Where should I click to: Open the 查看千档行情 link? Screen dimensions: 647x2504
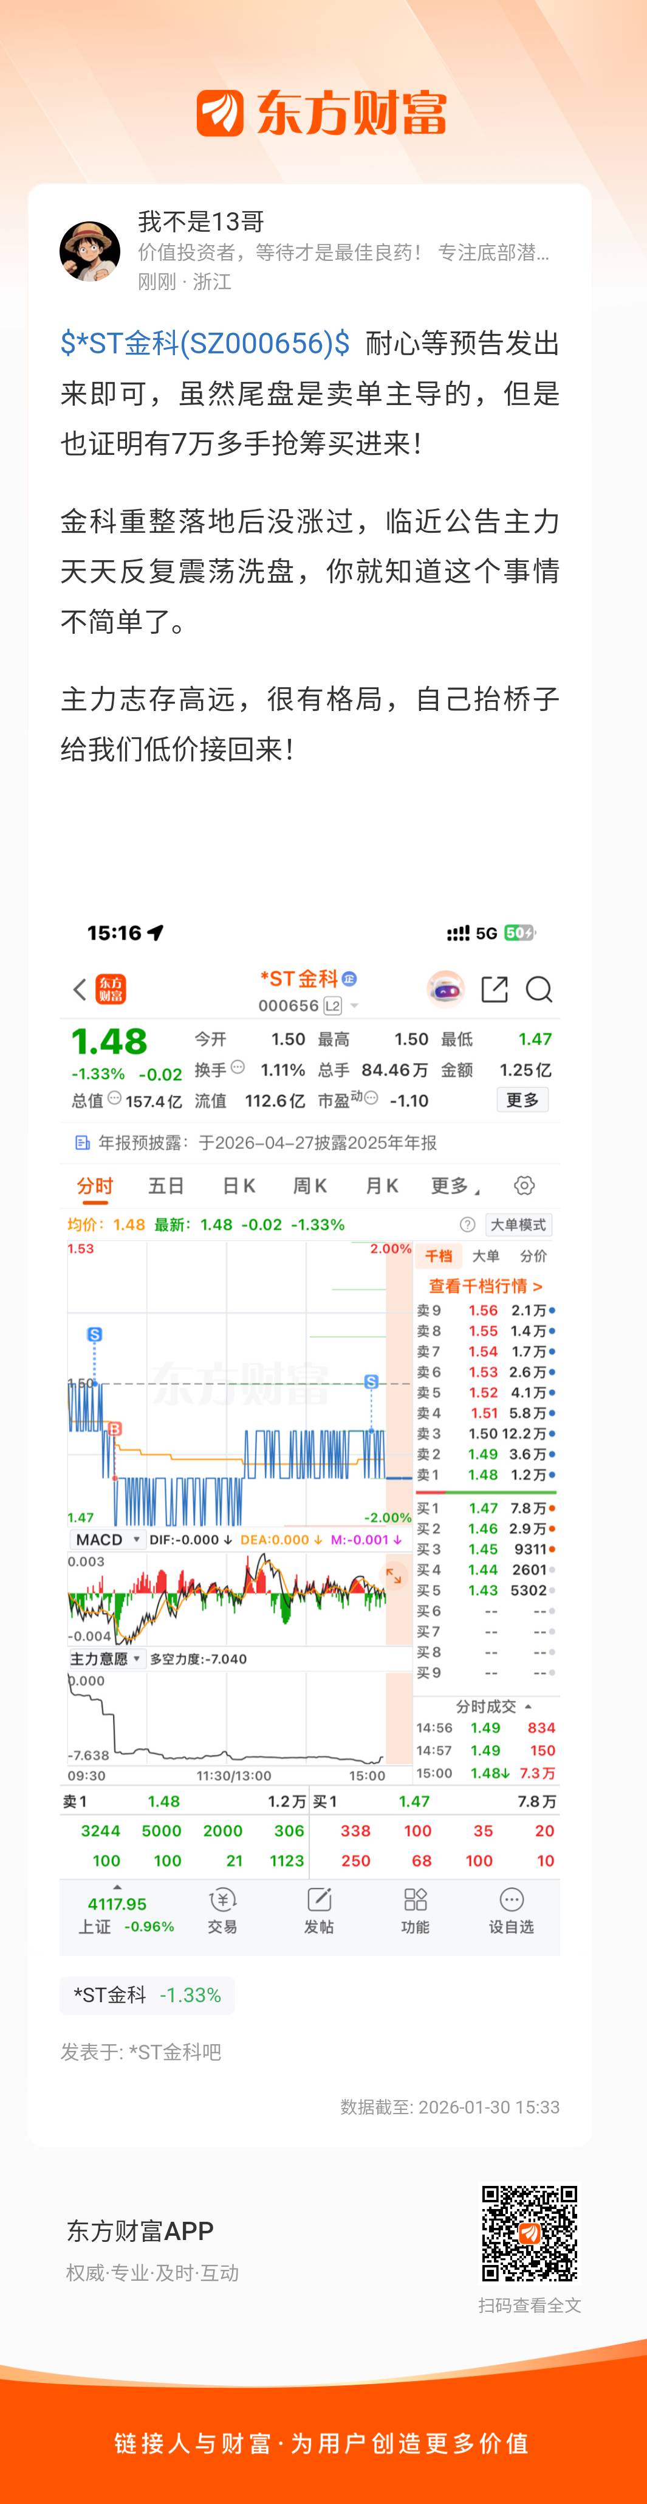pos(486,1285)
